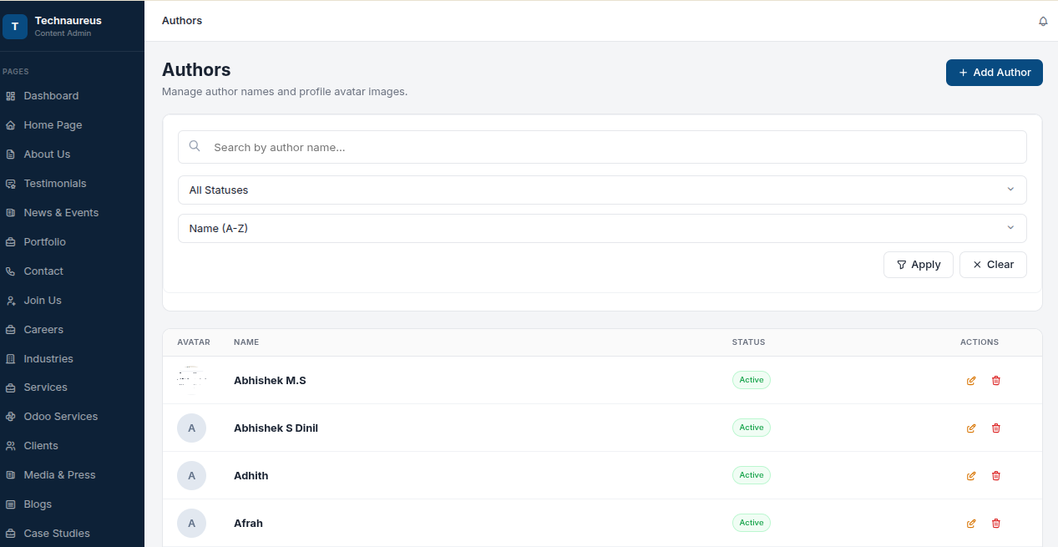Screen dimensions: 1058x547
Task: Click the avatar thumbnail for Abhishek M.S
Action: (x=191, y=380)
